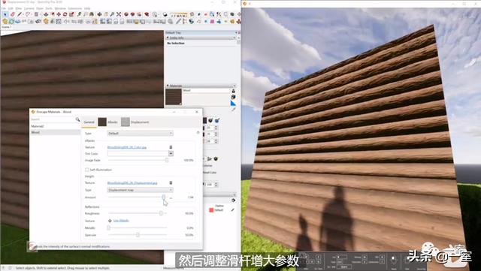This screenshot has width=481, height=271.
Task: Switch to the Displacement tab
Action: coord(135,122)
